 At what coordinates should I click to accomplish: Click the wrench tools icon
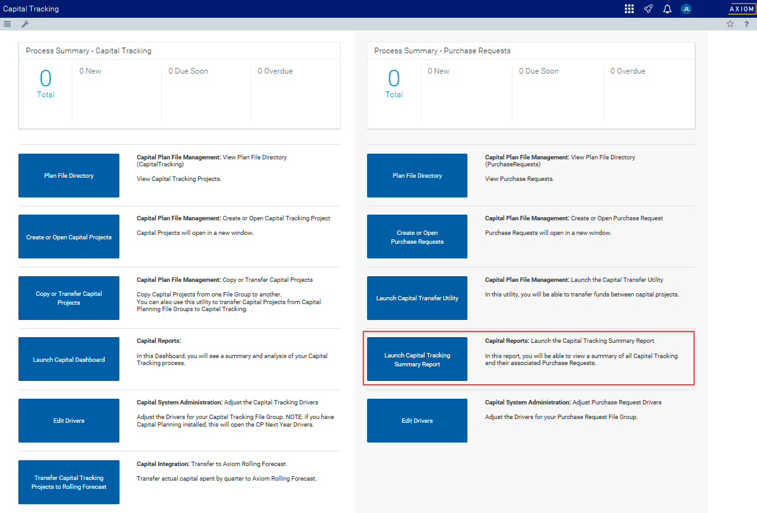tap(25, 23)
